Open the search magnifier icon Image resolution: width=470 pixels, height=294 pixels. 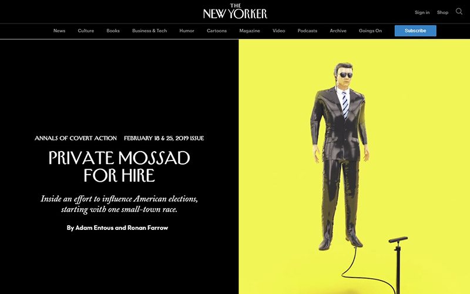coord(459,11)
